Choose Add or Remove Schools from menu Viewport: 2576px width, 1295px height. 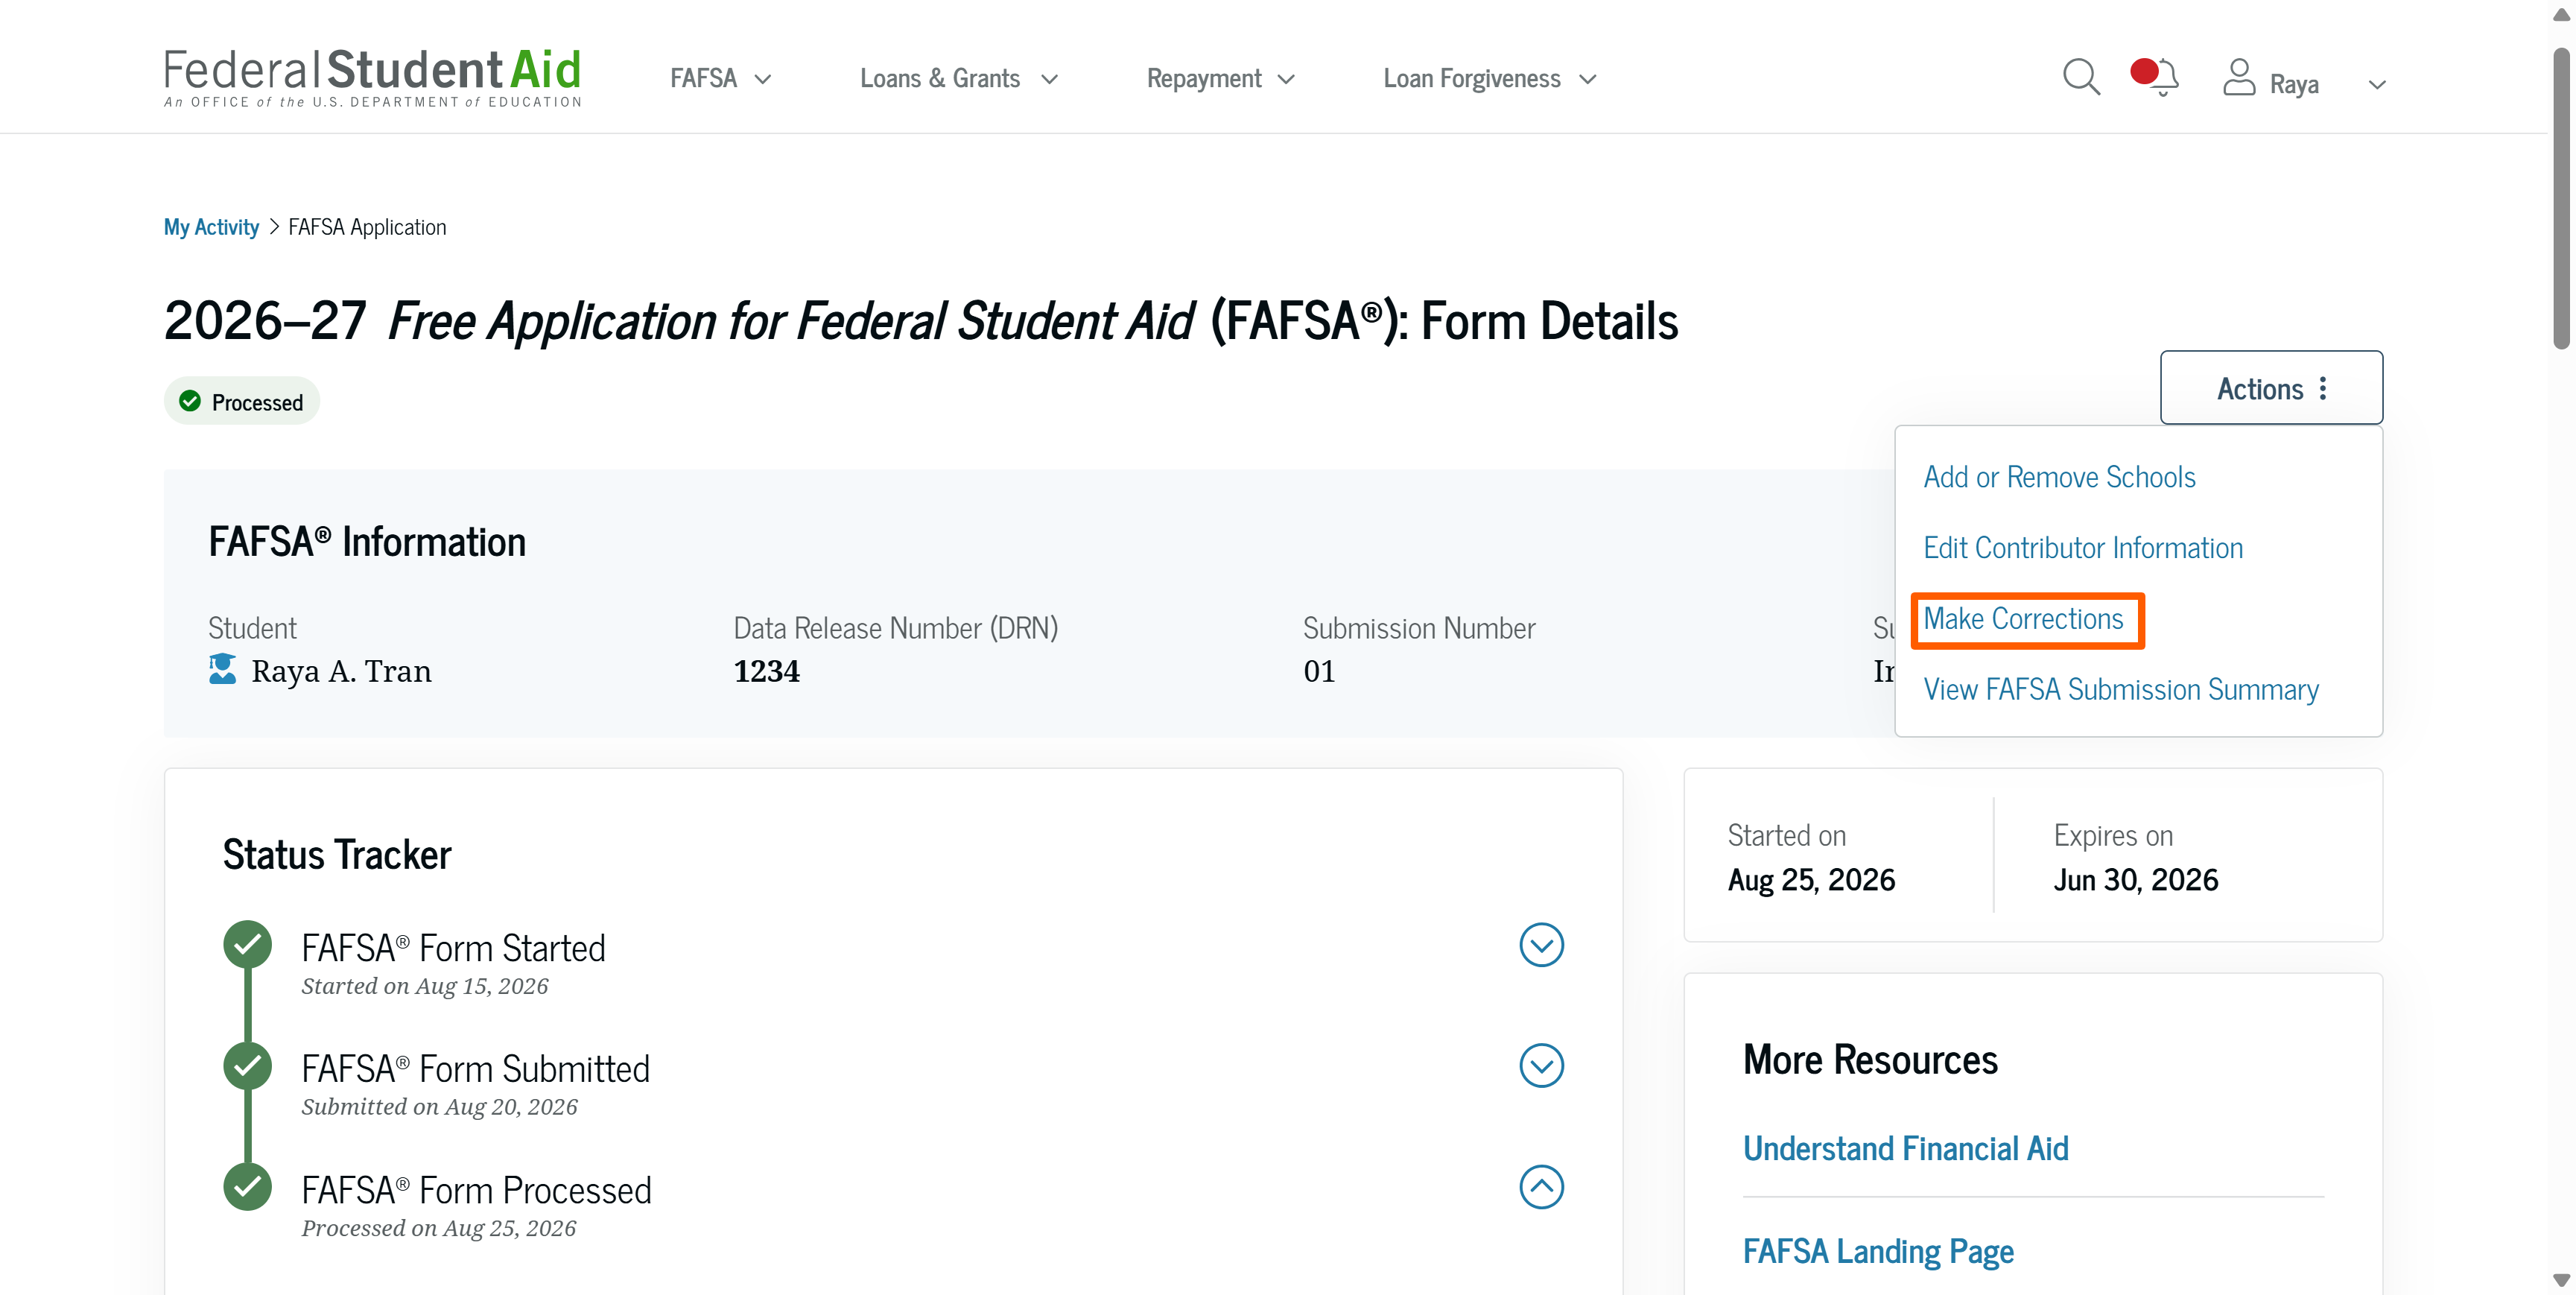click(x=2059, y=477)
